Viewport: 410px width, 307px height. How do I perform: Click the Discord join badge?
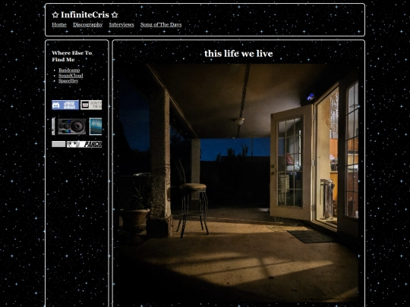(x=65, y=105)
